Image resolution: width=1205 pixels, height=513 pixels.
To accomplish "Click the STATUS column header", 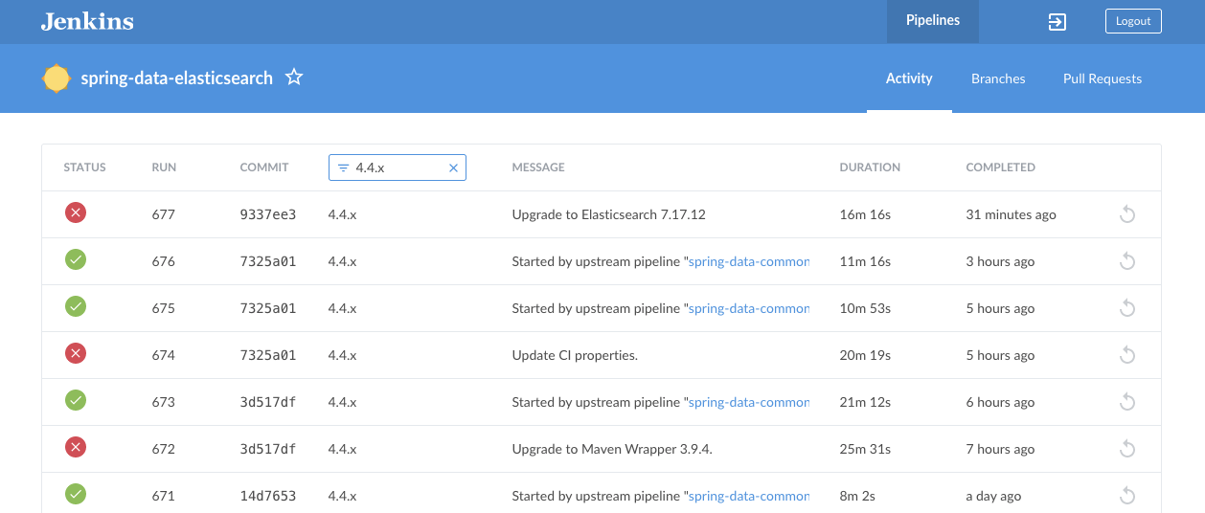I will [85, 167].
